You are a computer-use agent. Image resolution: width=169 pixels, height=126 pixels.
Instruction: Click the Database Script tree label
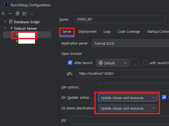click(27, 22)
